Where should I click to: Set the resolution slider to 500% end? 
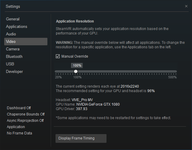[x=176, y=71]
